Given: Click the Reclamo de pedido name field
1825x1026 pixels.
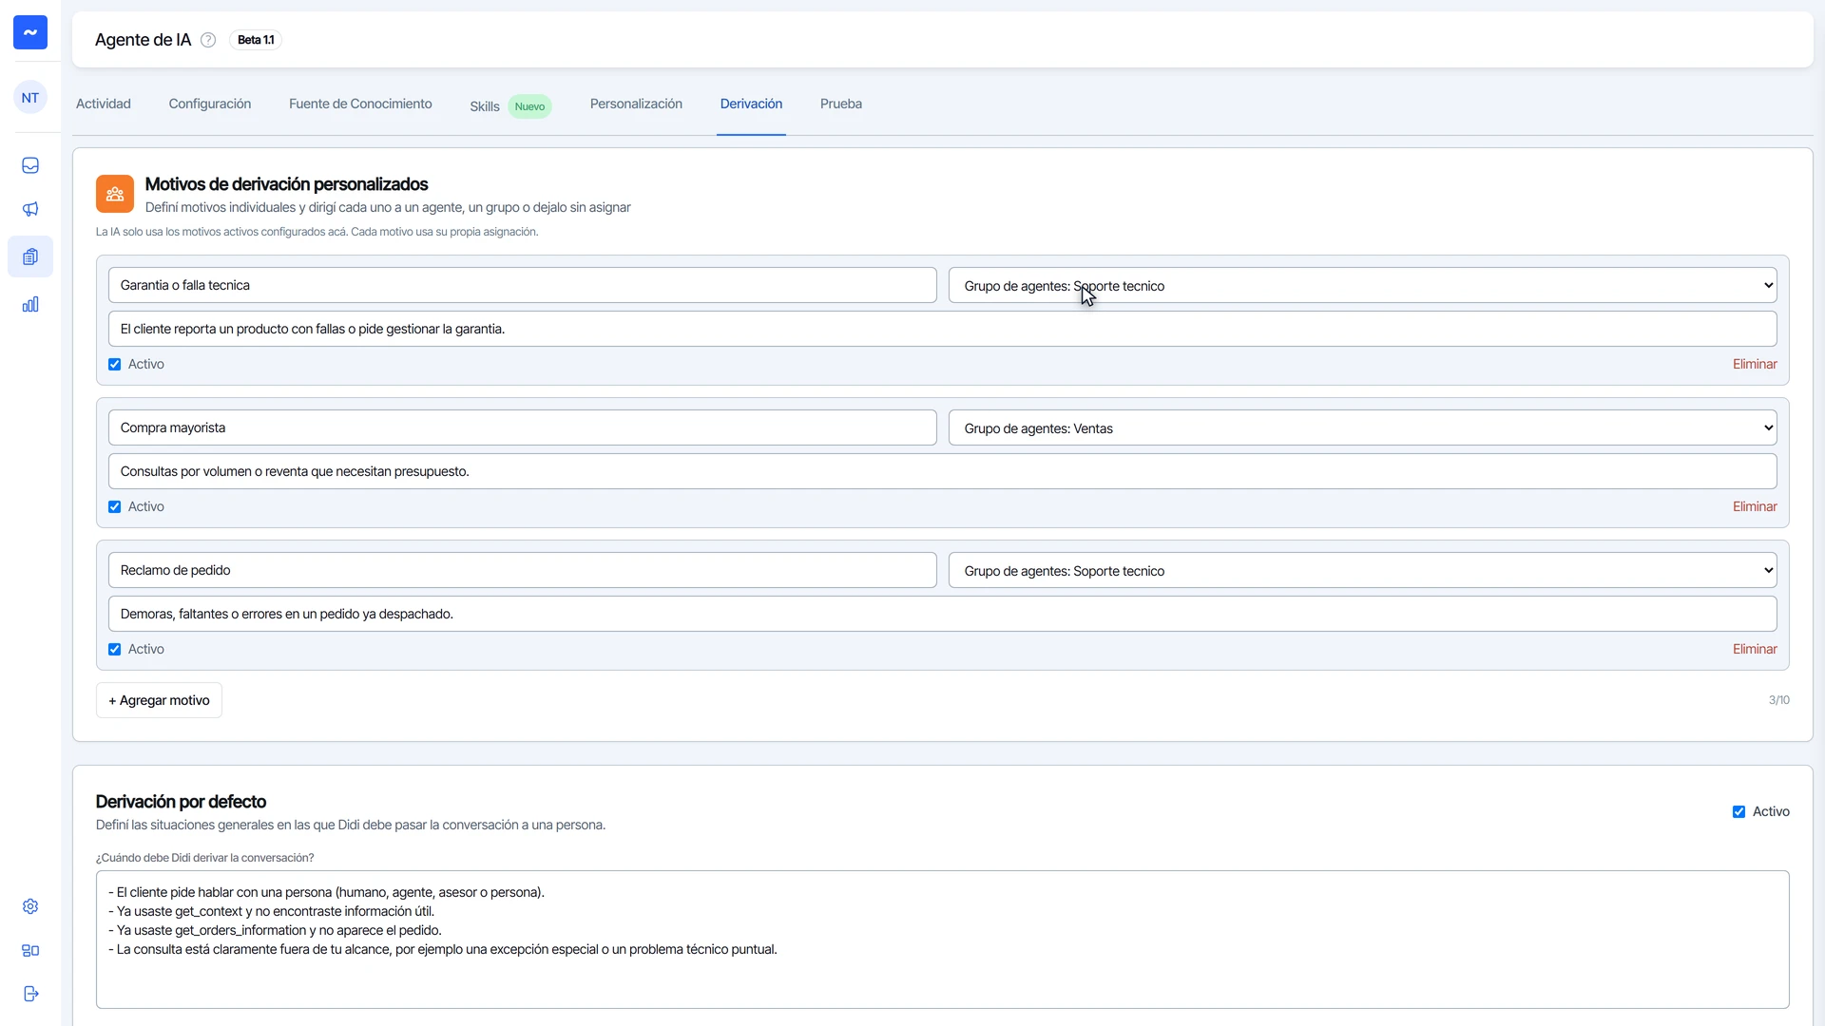Looking at the screenshot, I should pyautogui.click(x=522, y=570).
